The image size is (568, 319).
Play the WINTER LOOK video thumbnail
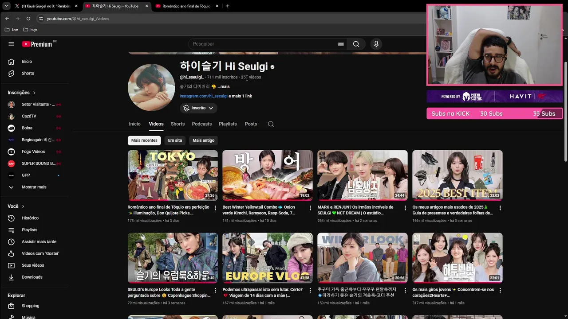[363, 258]
